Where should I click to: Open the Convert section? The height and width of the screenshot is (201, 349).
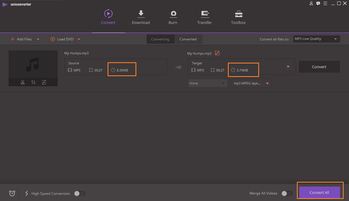pyautogui.click(x=108, y=17)
